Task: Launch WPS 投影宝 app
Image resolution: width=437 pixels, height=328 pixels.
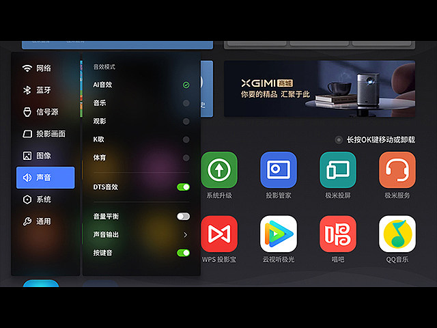Action: click(219, 234)
